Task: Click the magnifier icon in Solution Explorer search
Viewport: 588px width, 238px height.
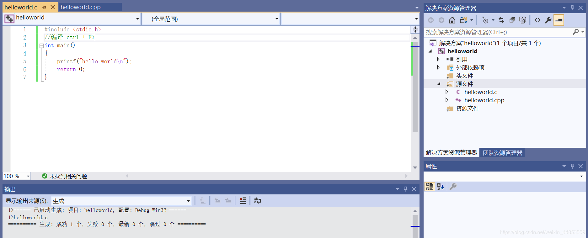Action: 576,32
